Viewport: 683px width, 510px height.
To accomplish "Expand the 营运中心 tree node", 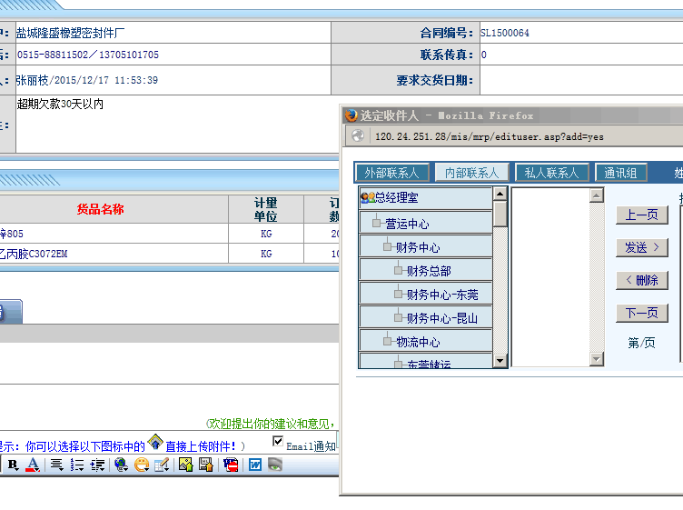I will (377, 224).
